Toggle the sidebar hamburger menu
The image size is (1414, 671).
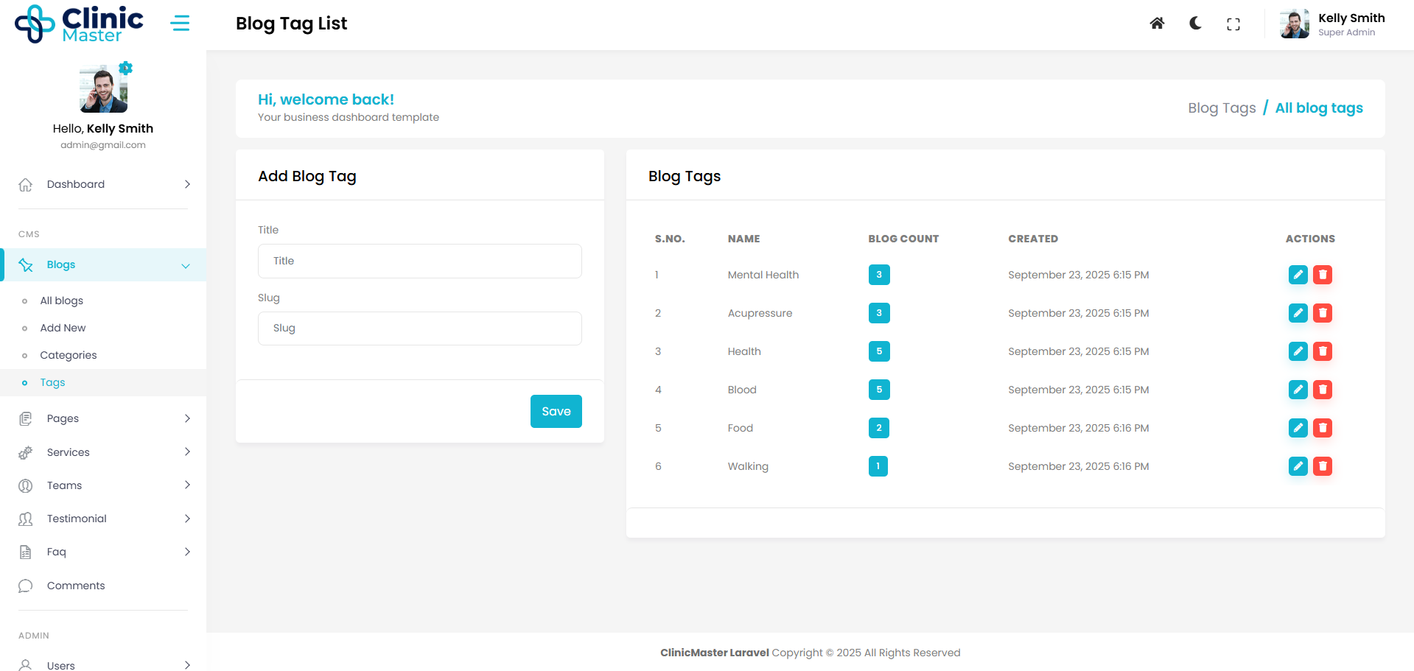tap(180, 24)
